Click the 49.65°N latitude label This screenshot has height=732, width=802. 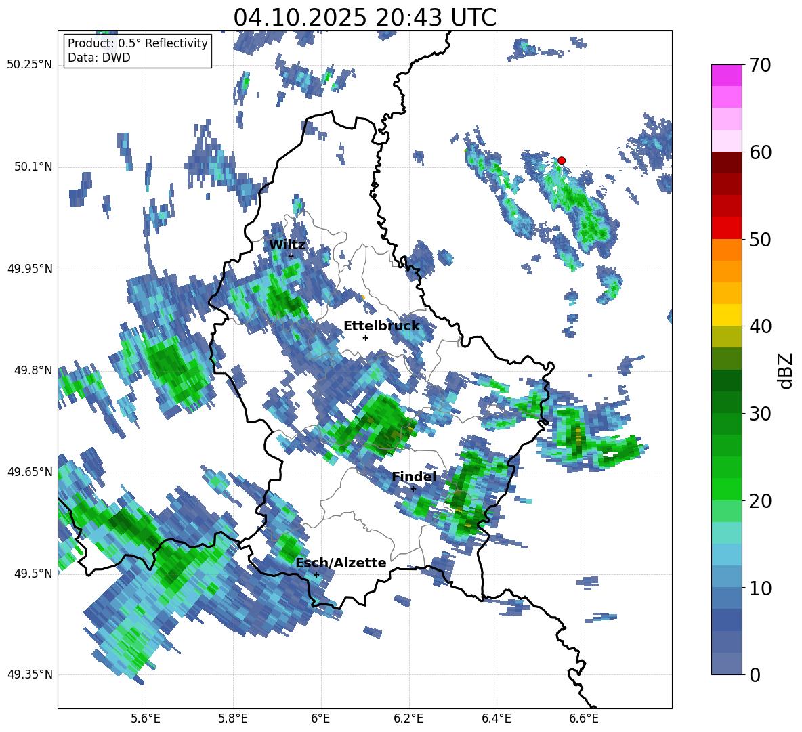click(x=30, y=471)
